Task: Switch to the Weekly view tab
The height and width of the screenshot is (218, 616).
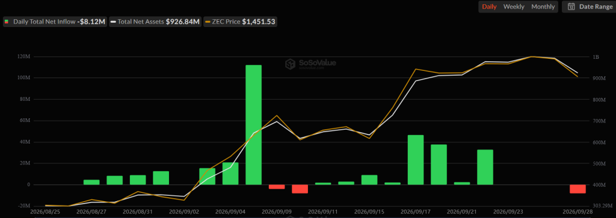Action: point(514,7)
